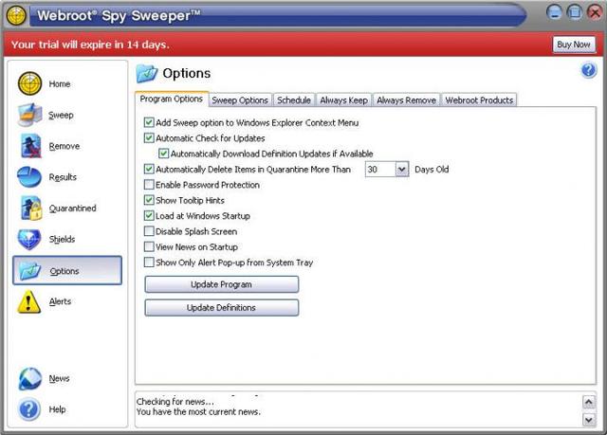Toggle Automatically Delete Items in Quarantine checkbox

click(149, 169)
